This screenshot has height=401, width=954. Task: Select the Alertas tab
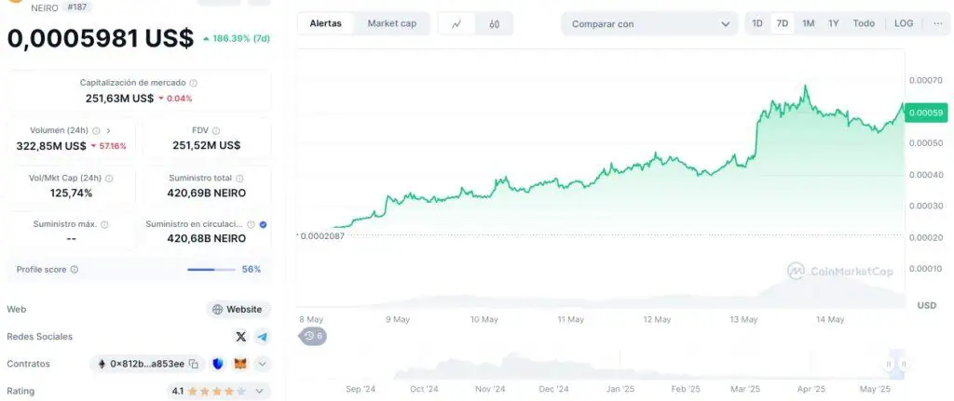325,23
